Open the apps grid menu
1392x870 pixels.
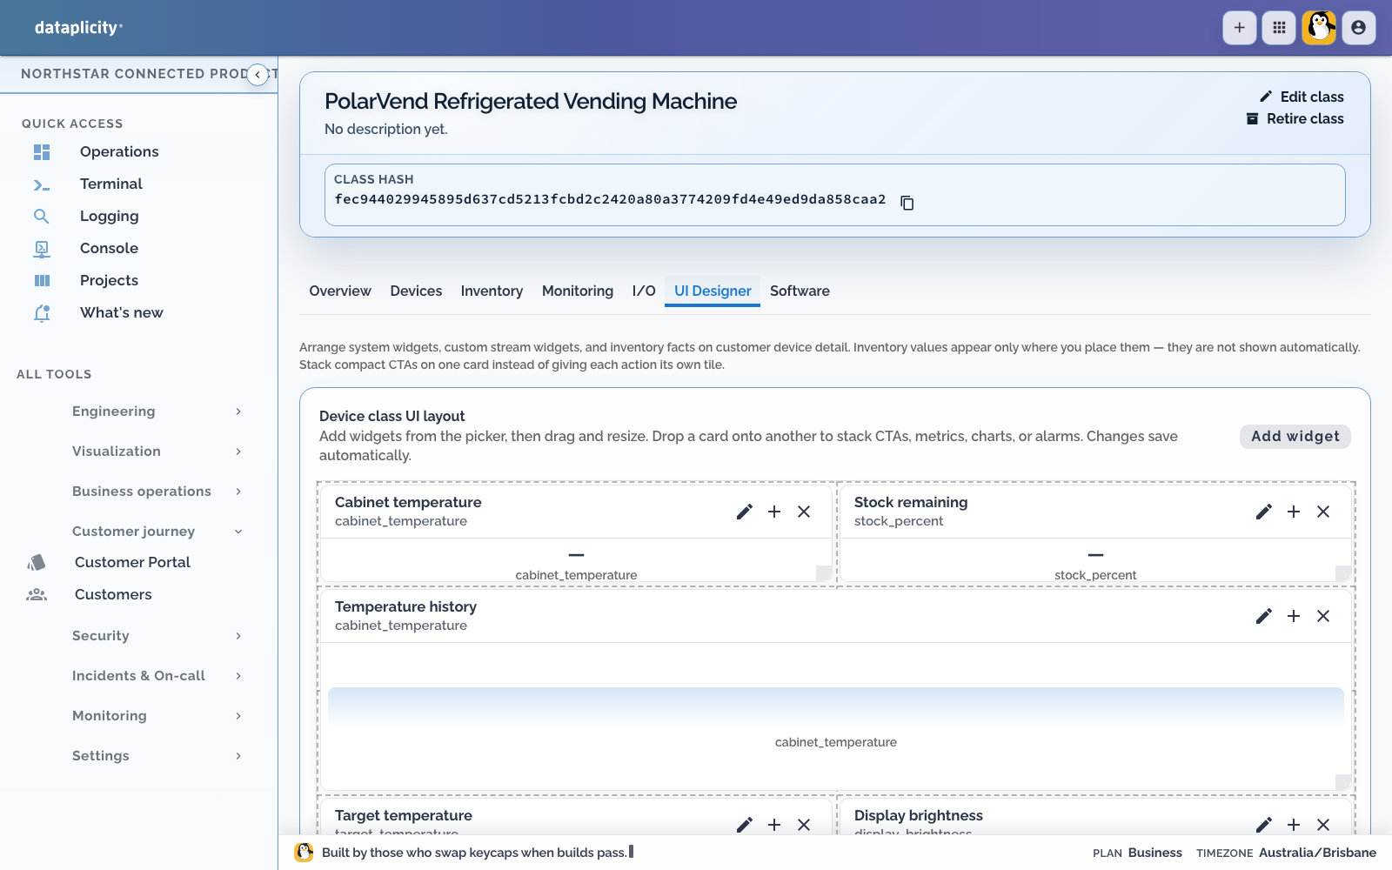1279,28
